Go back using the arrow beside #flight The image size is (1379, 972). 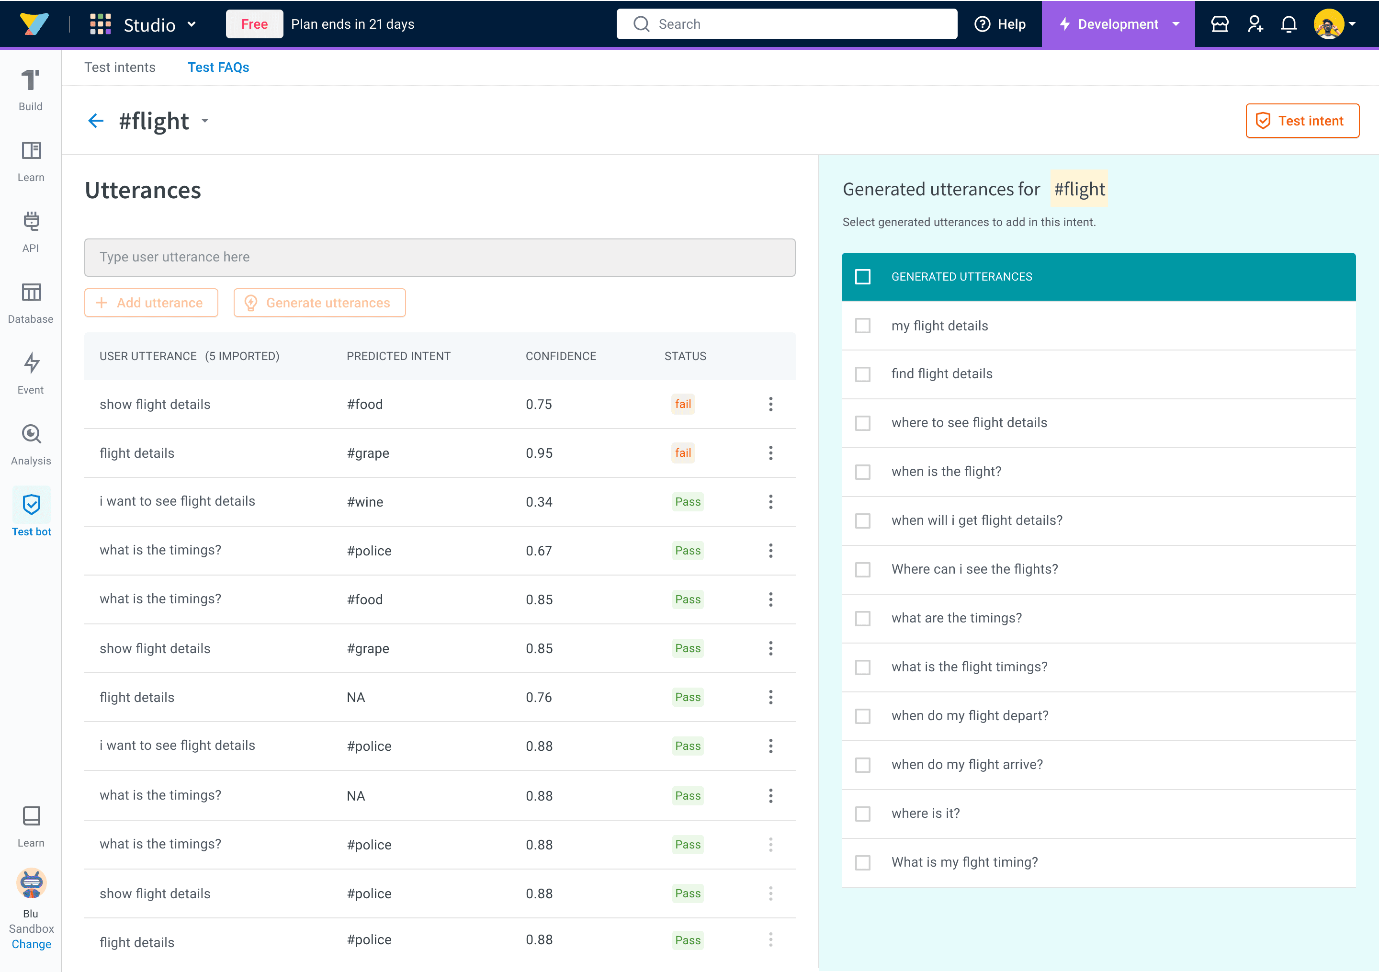[x=95, y=121]
